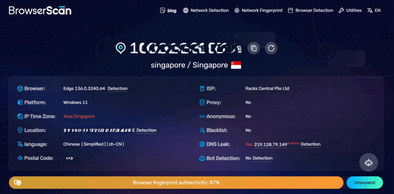Click the Anonymous No value
Viewport: 394px width, 194px height.
click(x=248, y=116)
